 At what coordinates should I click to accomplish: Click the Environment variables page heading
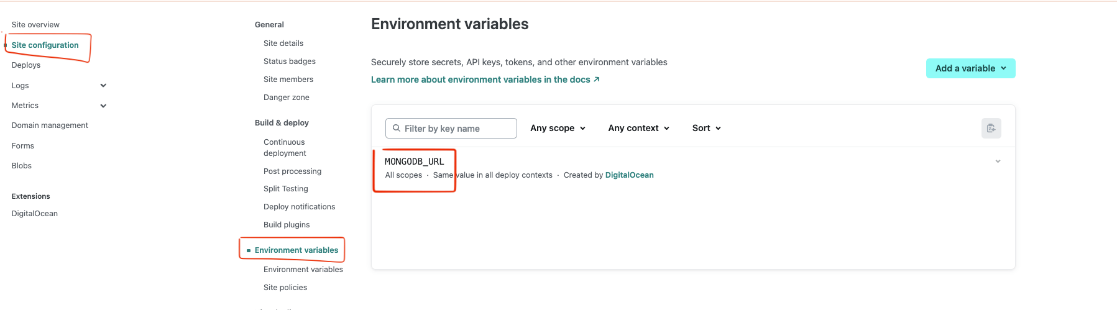click(x=450, y=24)
